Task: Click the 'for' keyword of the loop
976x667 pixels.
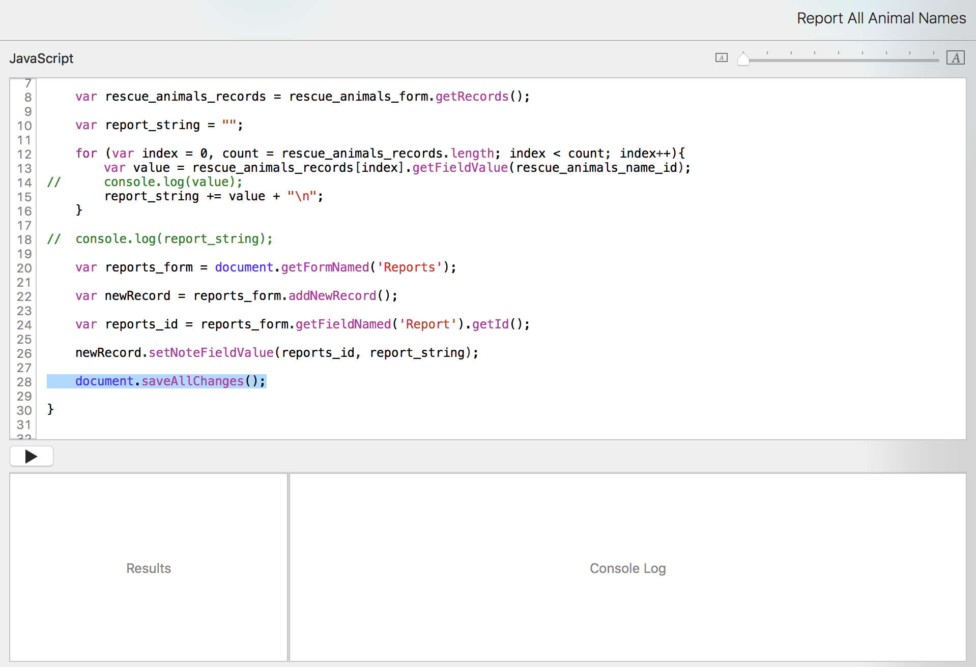Action: coord(86,154)
